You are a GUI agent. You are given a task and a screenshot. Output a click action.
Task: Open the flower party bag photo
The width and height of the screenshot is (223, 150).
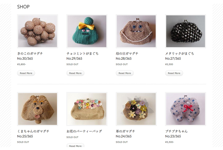(x=87, y=109)
